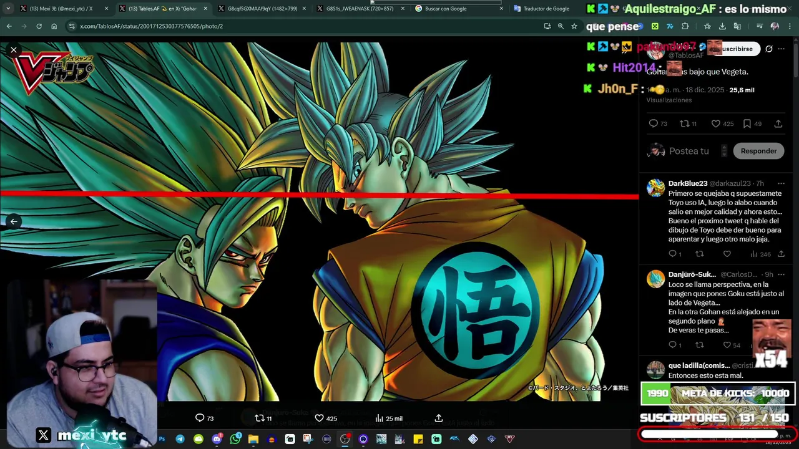
Task: Open Discord from the taskbar
Action: click(217, 439)
